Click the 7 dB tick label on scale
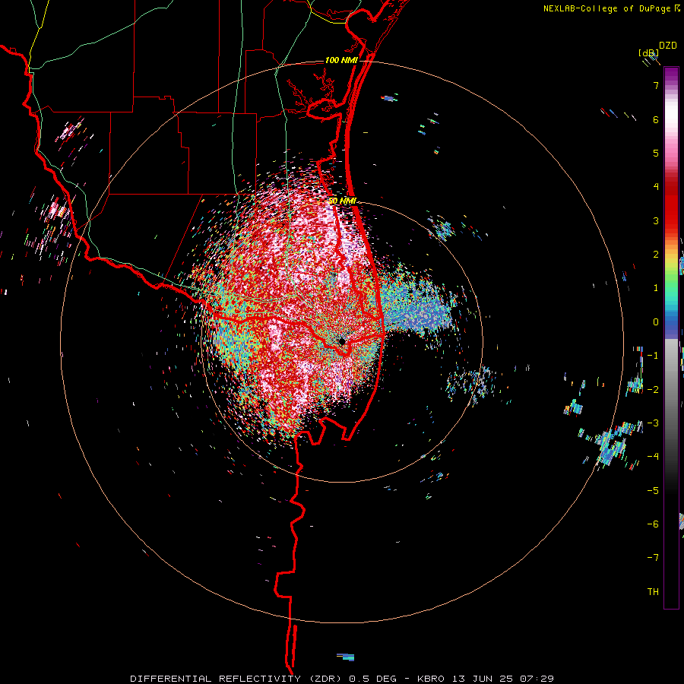The width and height of the screenshot is (684, 684). pos(656,85)
